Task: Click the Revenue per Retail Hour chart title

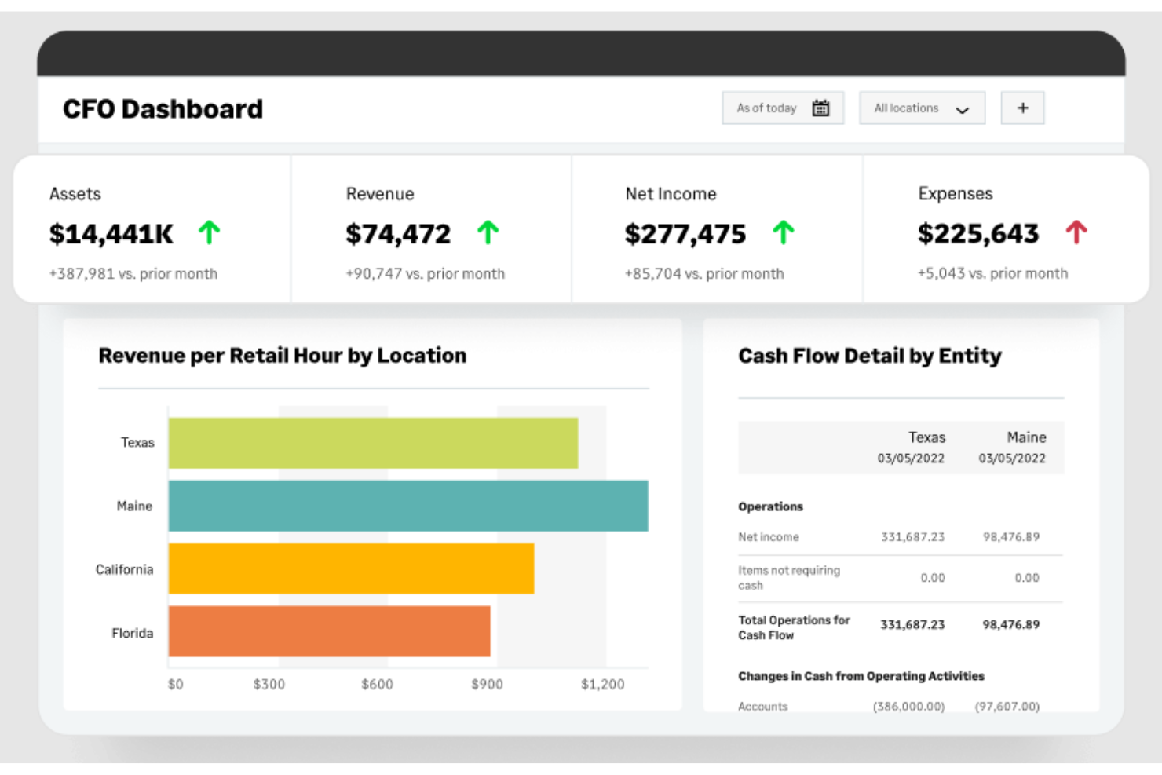Action: pyautogui.click(x=283, y=355)
